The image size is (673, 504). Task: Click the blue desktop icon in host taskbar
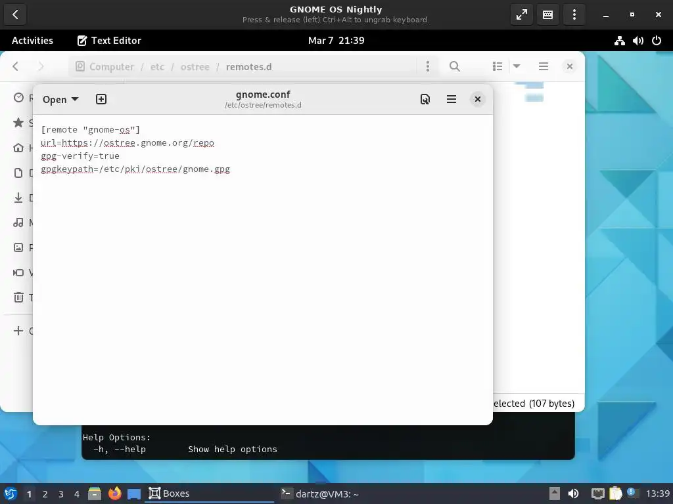pyautogui.click(x=134, y=493)
